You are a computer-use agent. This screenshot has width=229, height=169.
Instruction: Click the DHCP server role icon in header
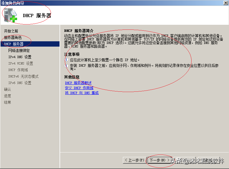point(10,15)
